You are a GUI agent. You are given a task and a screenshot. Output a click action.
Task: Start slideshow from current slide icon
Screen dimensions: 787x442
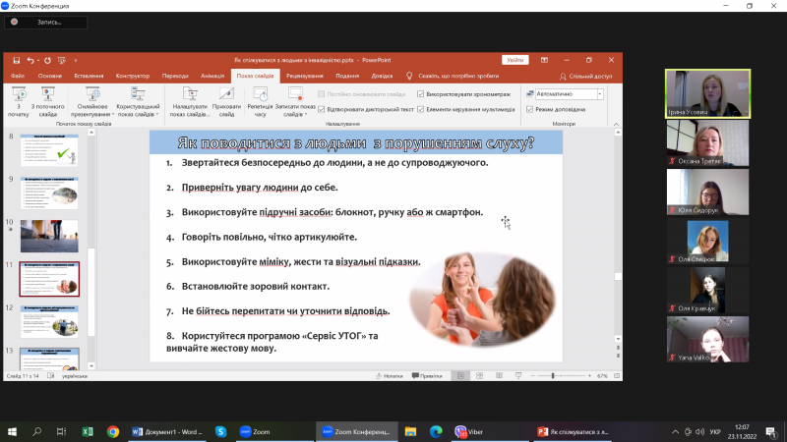tap(48, 98)
